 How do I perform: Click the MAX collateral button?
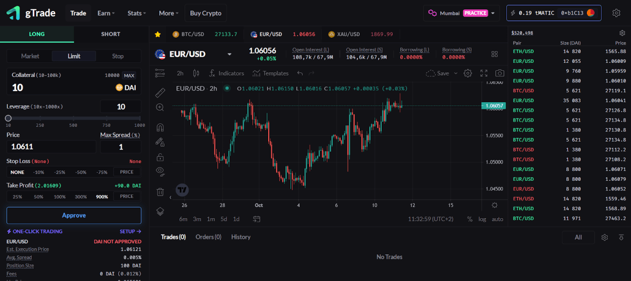pos(129,75)
